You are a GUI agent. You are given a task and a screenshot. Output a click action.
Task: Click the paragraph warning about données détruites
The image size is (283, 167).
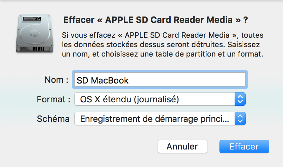coord(162,44)
